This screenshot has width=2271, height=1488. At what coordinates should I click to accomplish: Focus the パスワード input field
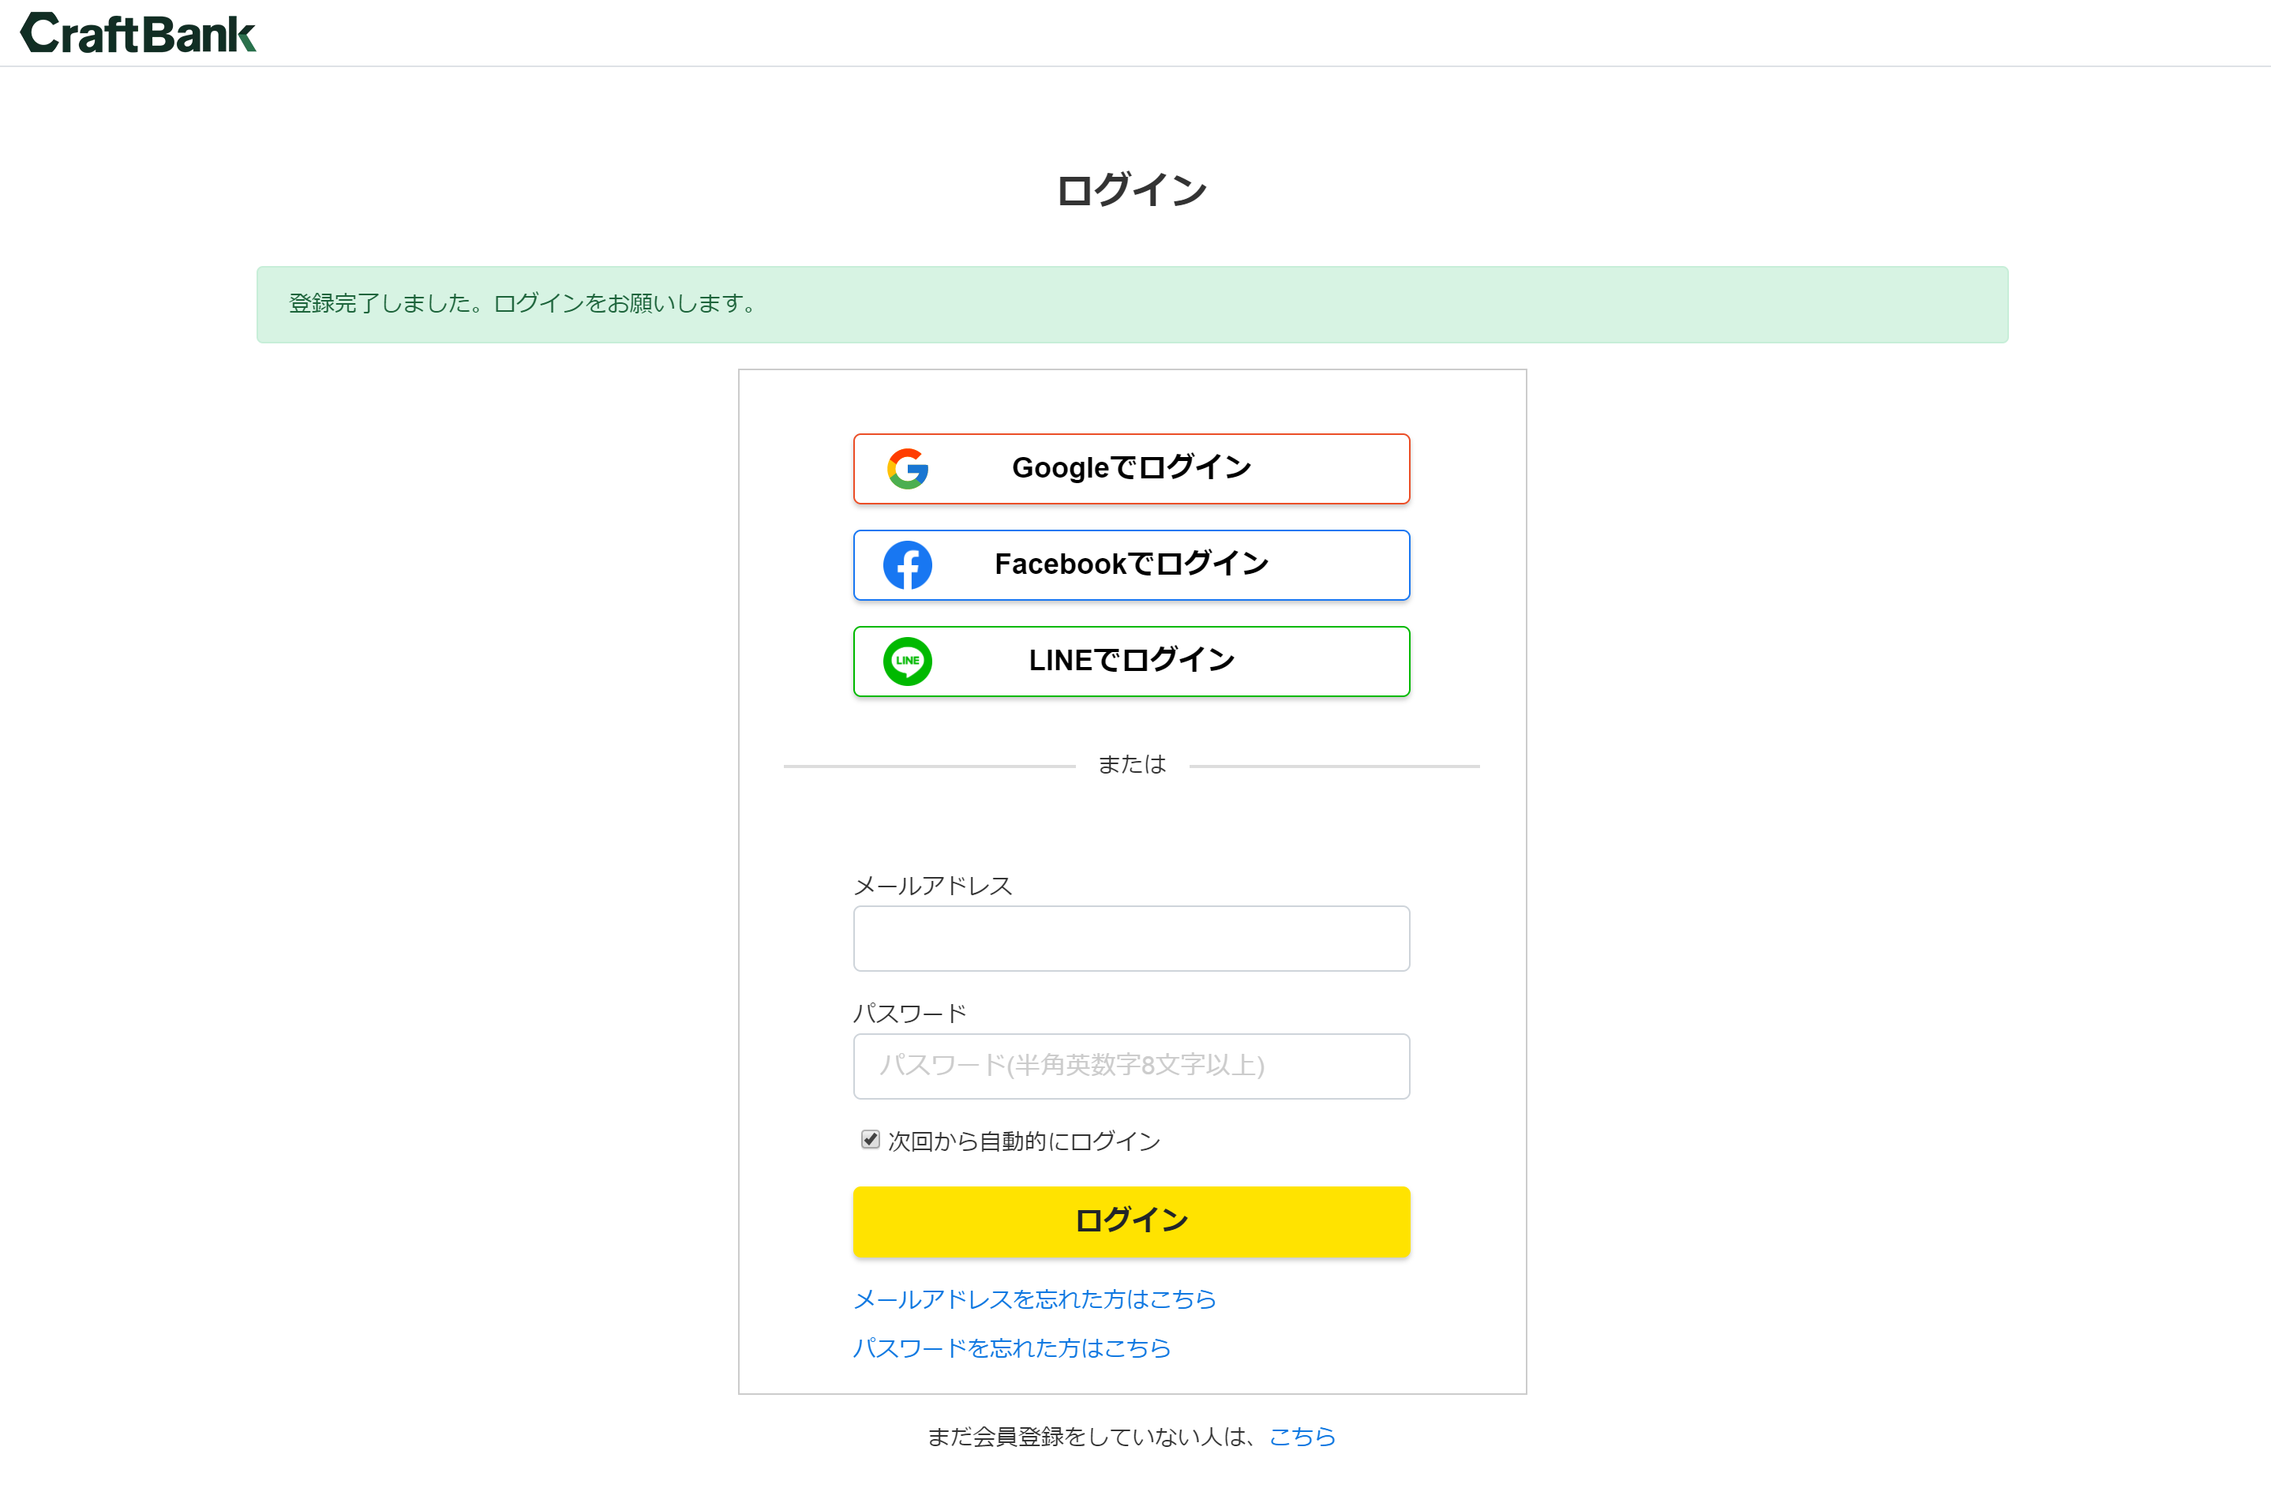coord(1130,1066)
